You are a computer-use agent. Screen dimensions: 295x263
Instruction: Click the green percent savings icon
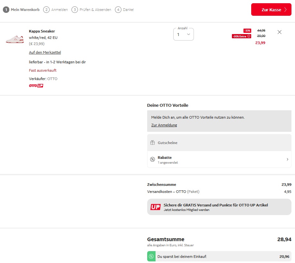pos(151,256)
